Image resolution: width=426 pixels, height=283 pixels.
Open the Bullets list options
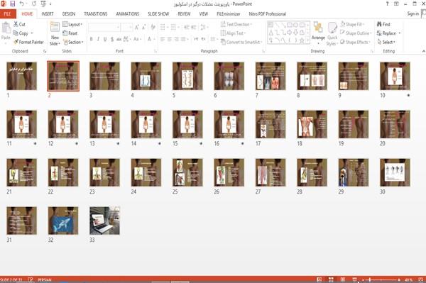coord(164,27)
